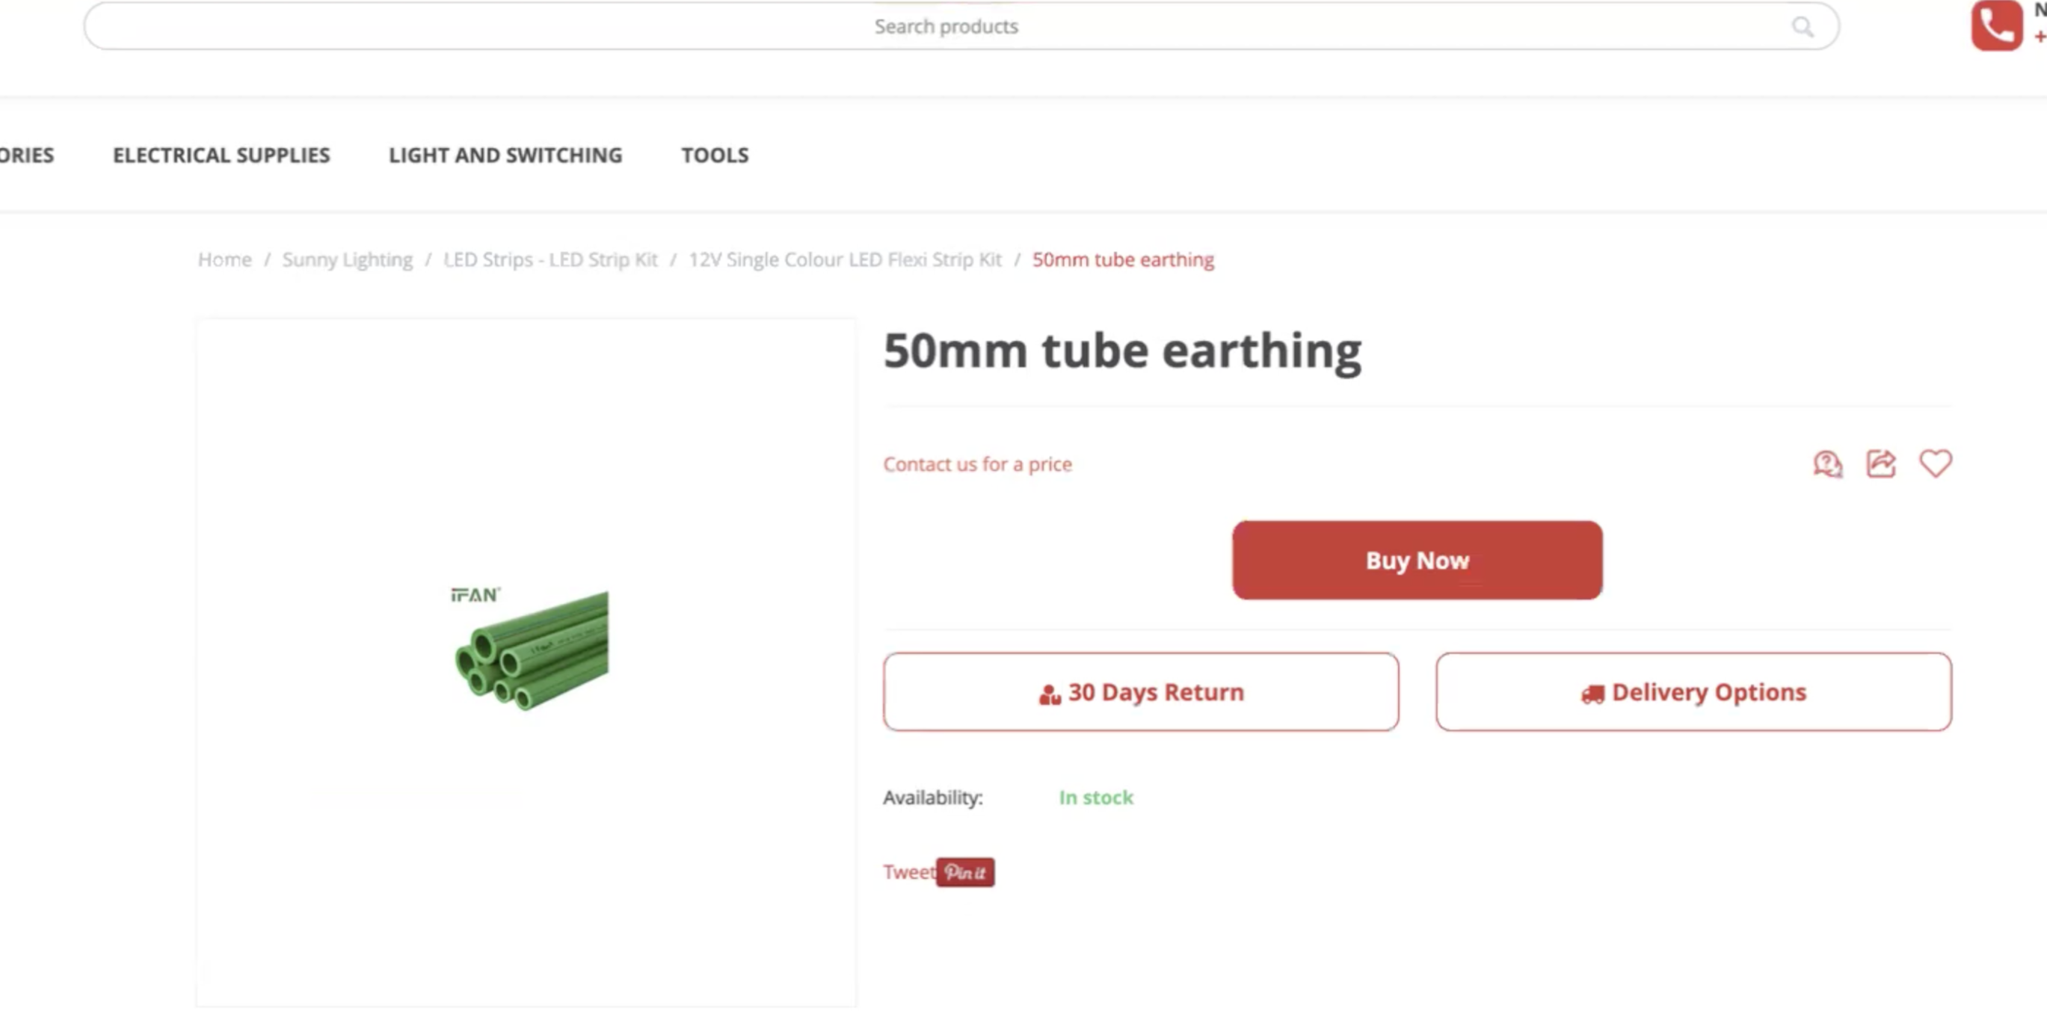Add product to wishlist with heart icon
2047x1030 pixels.
(1935, 463)
